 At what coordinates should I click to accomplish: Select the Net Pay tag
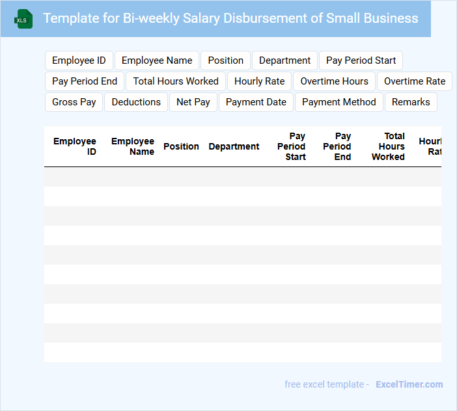click(x=193, y=102)
